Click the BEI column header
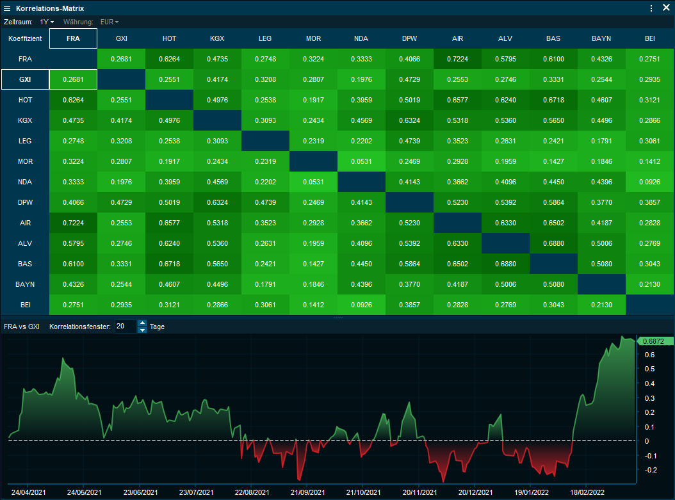 click(x=650, y=38)
